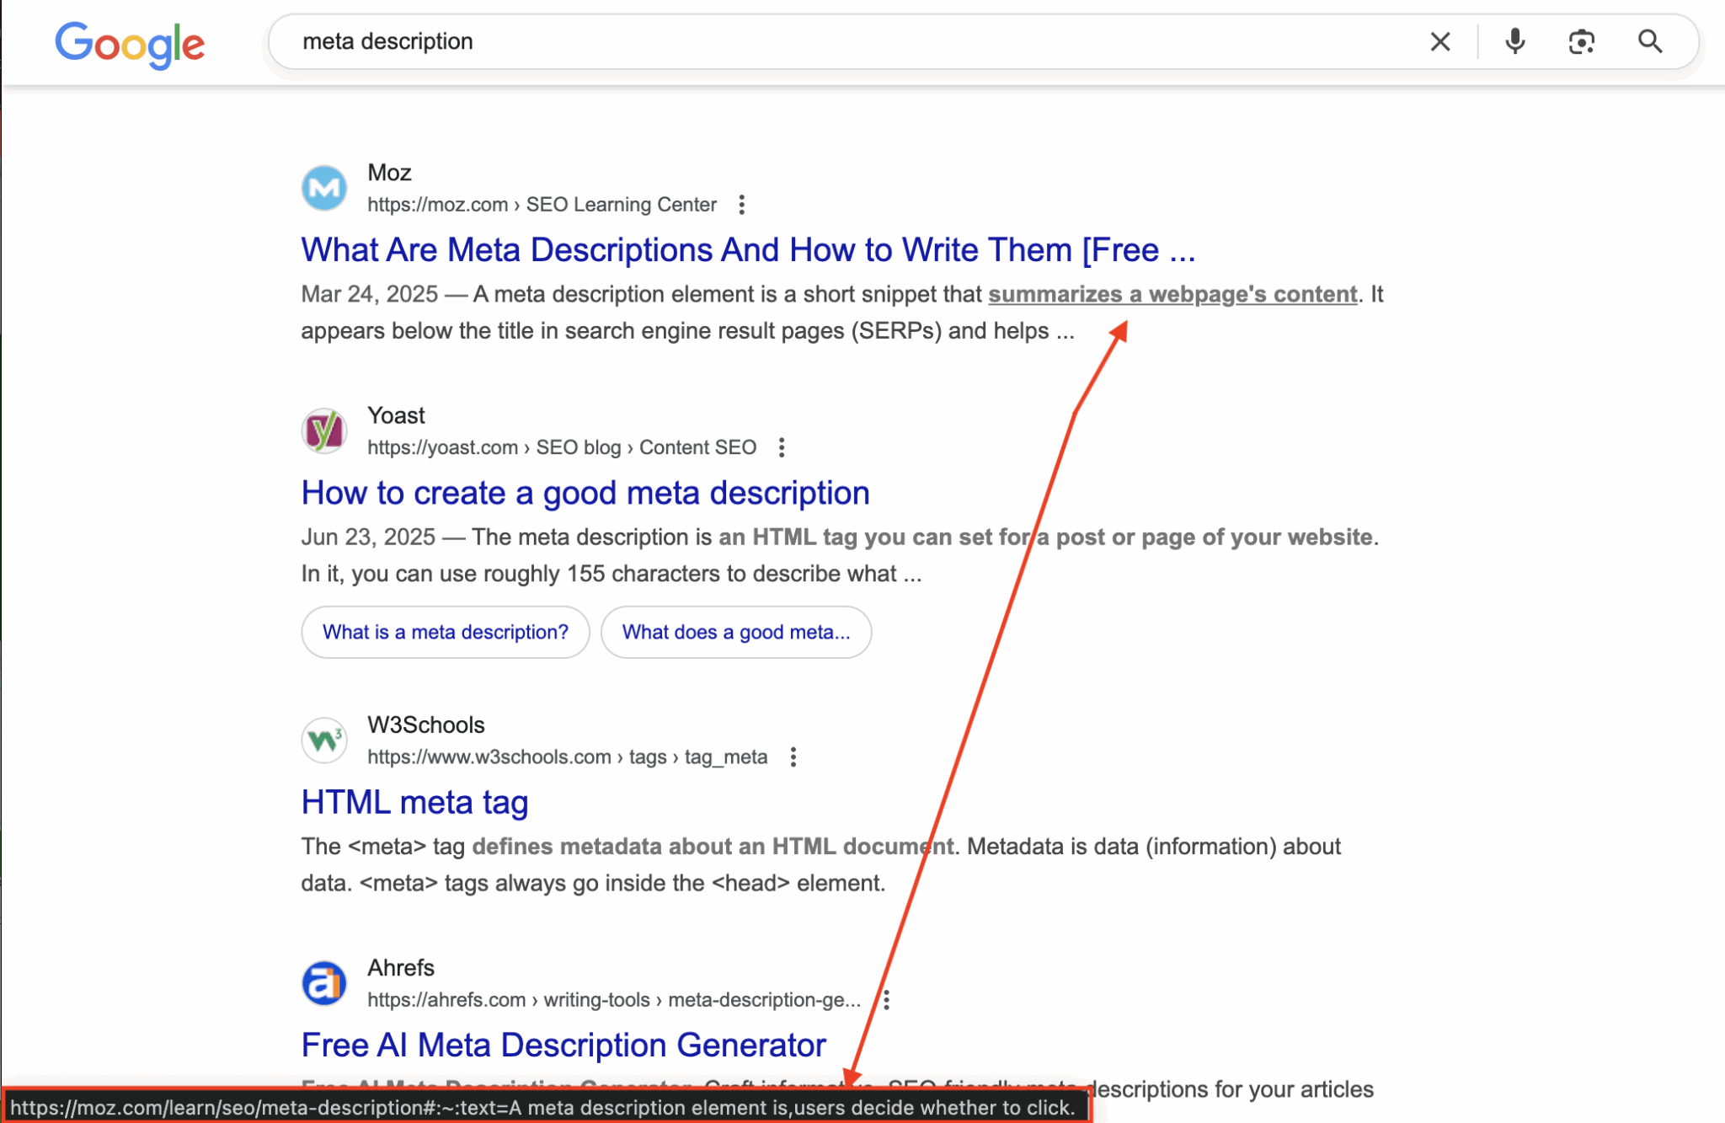
Task: Open the three-dot menu on the Yoast result
Action: (782, 447)
